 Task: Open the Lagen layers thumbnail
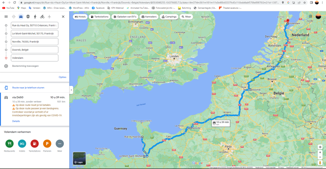coord(79,159)
